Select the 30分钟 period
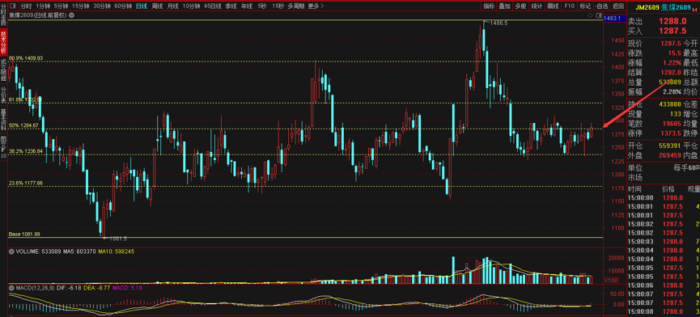This screenshot has height=317, width=700. (x=102, y=6)
